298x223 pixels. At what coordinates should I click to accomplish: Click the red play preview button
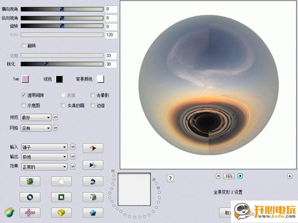click(93, 148)
